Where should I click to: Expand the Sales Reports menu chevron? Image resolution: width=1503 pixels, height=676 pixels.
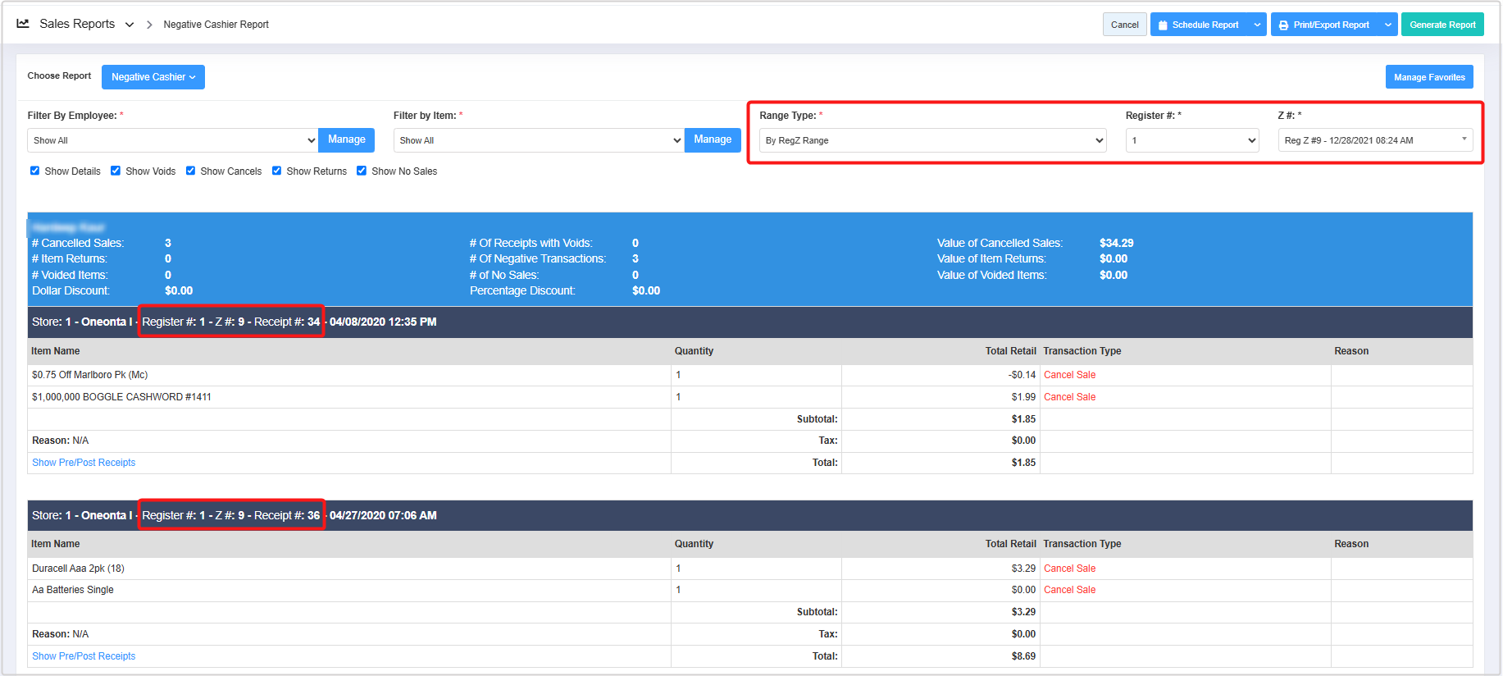130,25
